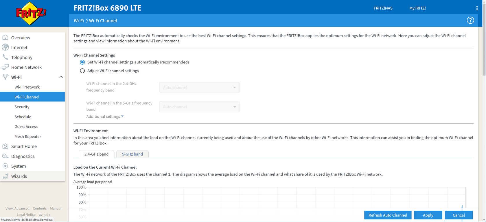Click the Wi-Fi Channel Settings heading
This screenshot has width=486, height=222.
click(x=94, y=55)
